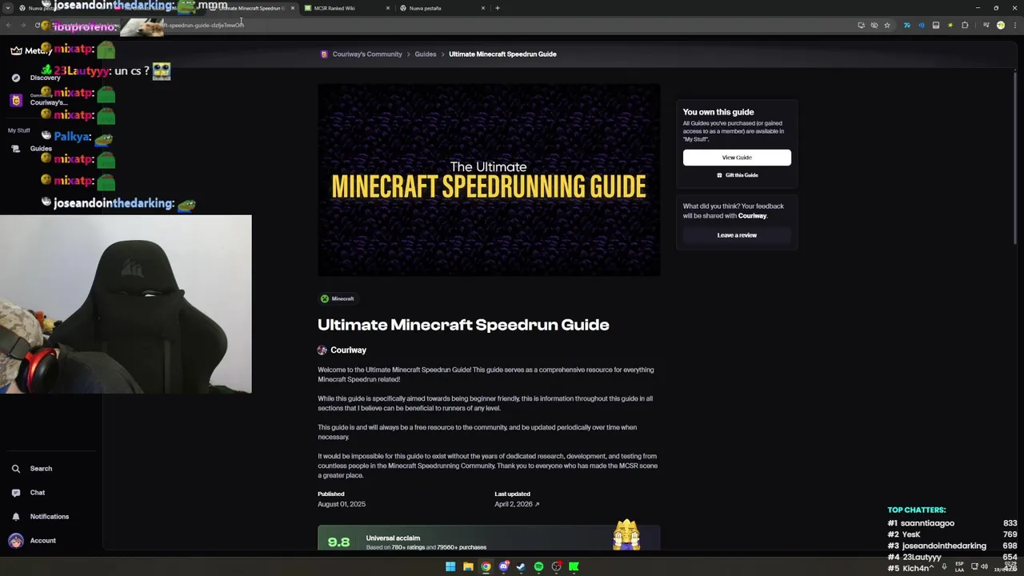Open Steam from the taskbar
The image size is (1024, 576).
point(521,566)
